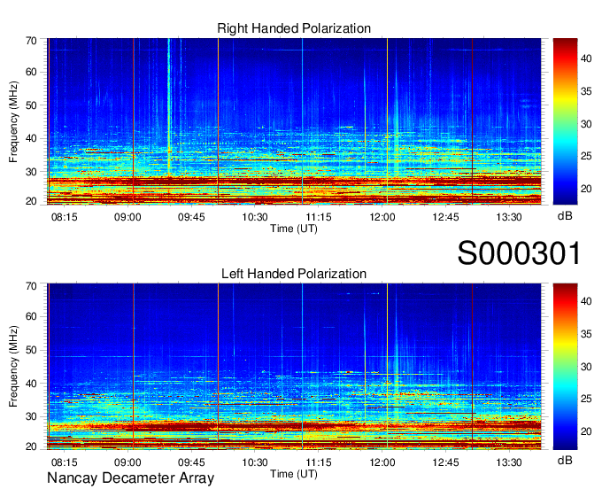Click the 35 dB label on bottom colorbar

tap(586, 334)
